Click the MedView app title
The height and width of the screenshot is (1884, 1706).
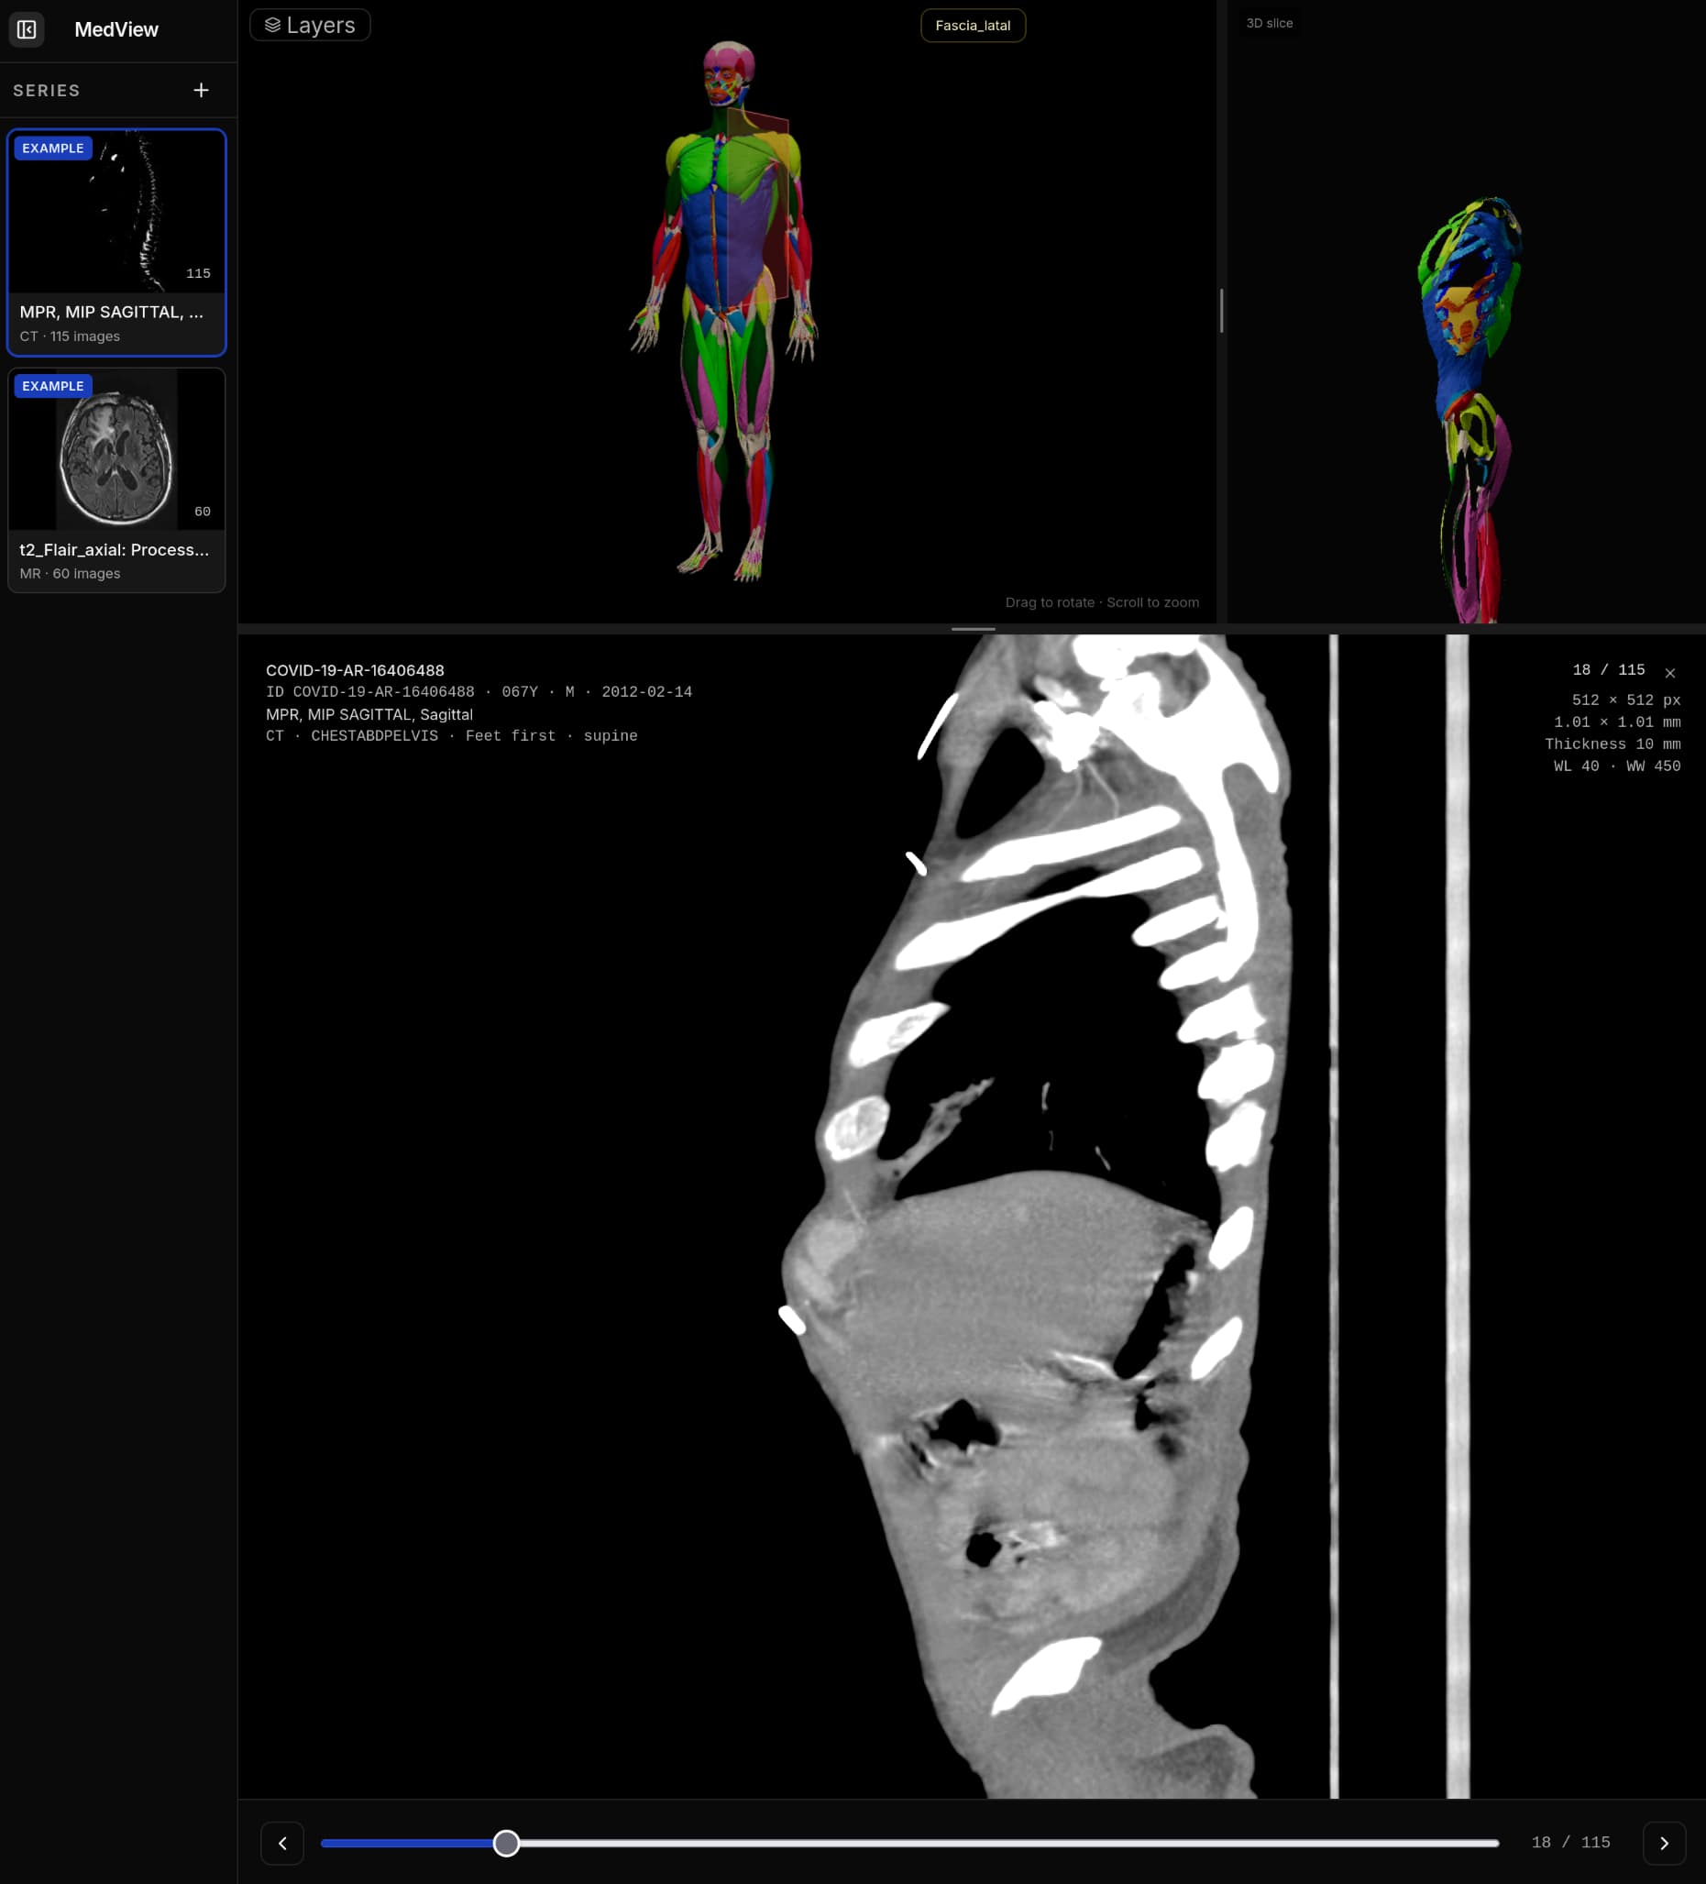[116, 30]
